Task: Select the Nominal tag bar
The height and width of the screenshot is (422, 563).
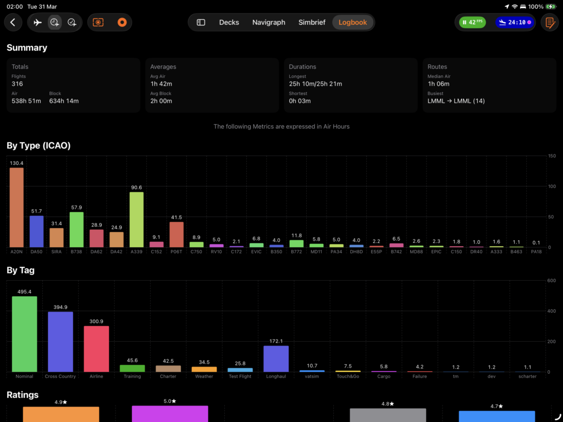Action: pos(25,334)
